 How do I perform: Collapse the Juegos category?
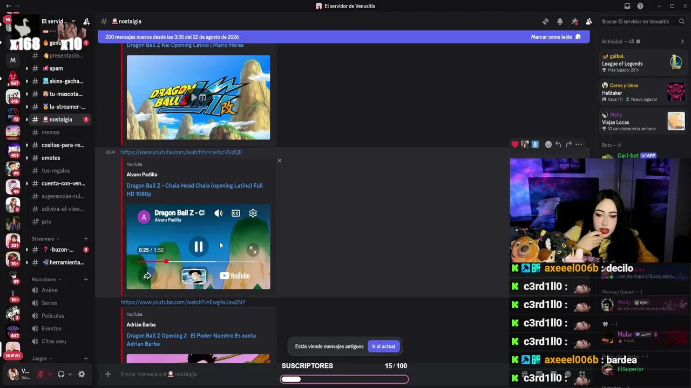point(42,358)
